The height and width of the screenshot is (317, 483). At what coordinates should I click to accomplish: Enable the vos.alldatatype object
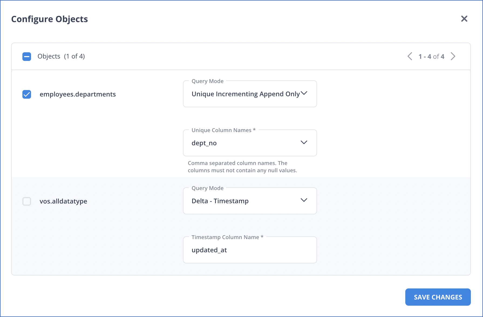pyautogui.click(x=26, y=201)
